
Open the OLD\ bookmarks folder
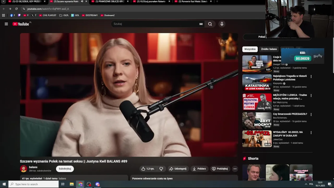click(x=64, y=15)
